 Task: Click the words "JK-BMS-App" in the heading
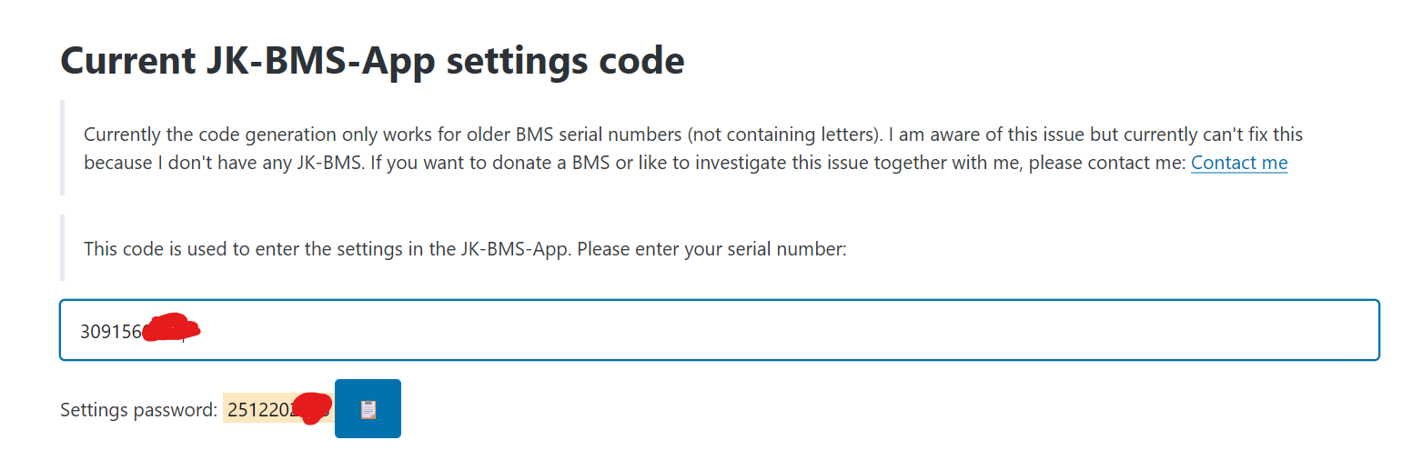coord(314,61)
